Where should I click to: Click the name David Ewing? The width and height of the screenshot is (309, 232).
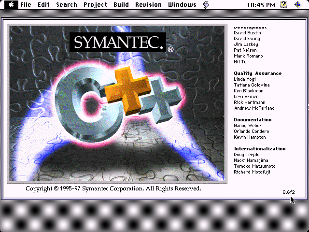tap(247, 39)
